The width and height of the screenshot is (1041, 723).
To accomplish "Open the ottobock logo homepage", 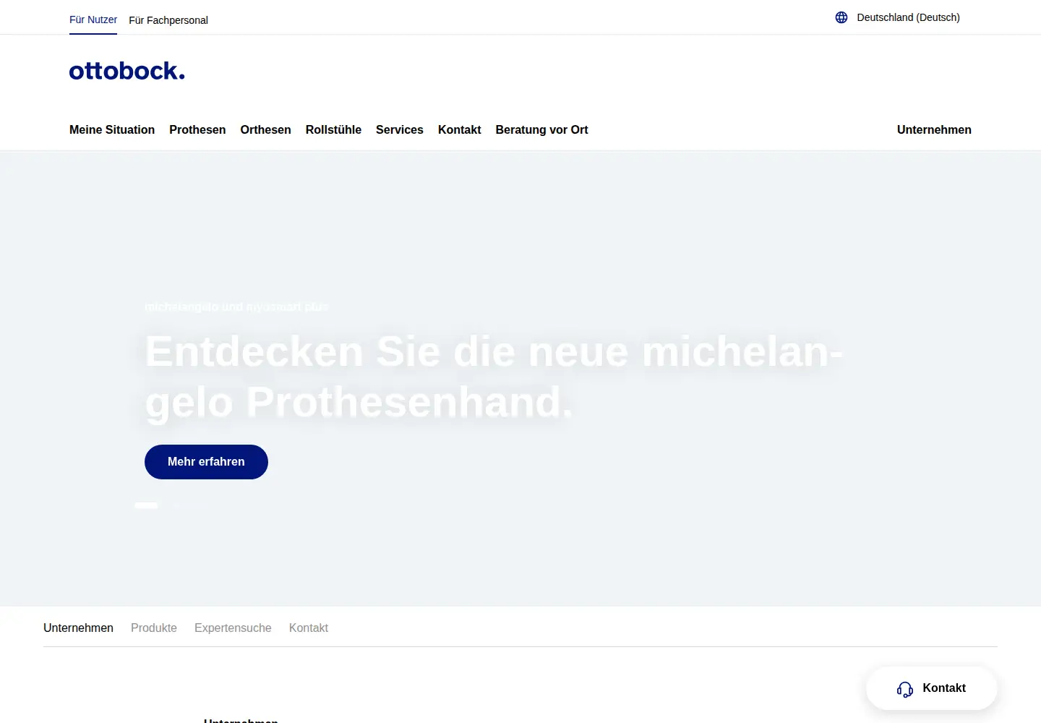I will click(x=127, y=71).
